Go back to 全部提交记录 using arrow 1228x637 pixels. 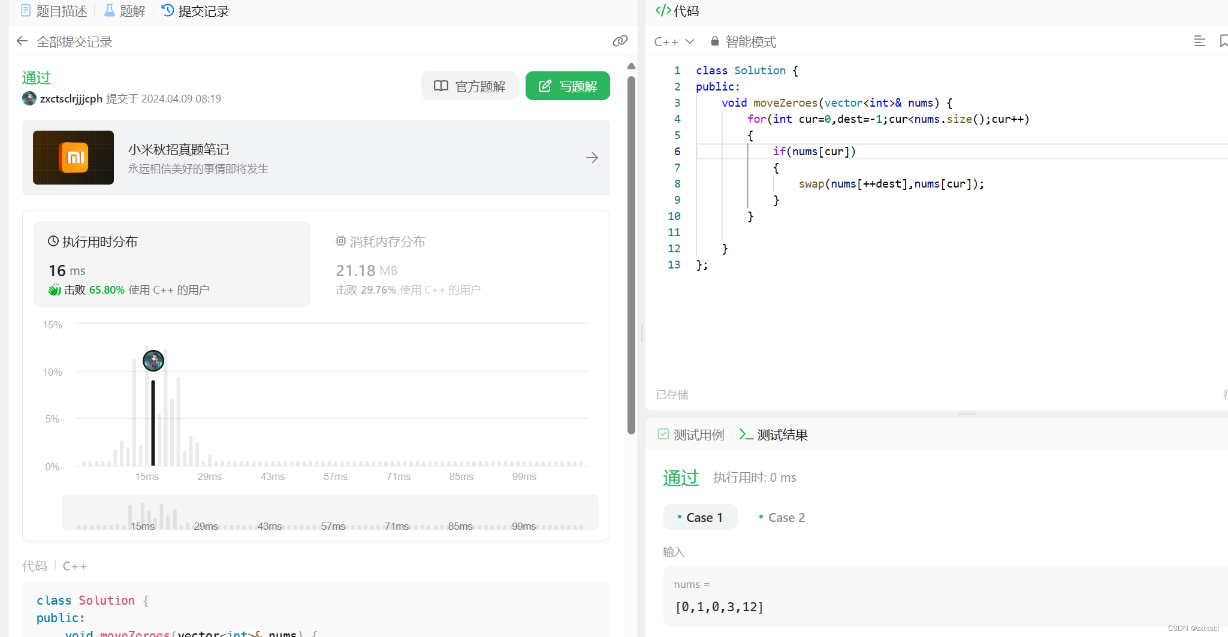click(x=22, y=41)
